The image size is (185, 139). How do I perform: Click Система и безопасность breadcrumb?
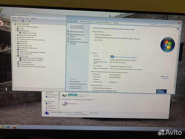pyautogui.click(x=103, y=22)
